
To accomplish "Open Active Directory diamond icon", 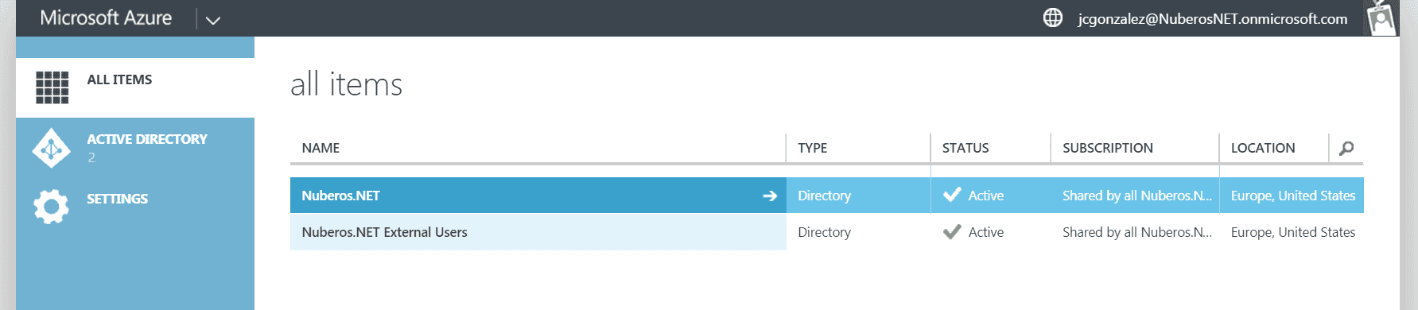I will (x=52, y=148).
